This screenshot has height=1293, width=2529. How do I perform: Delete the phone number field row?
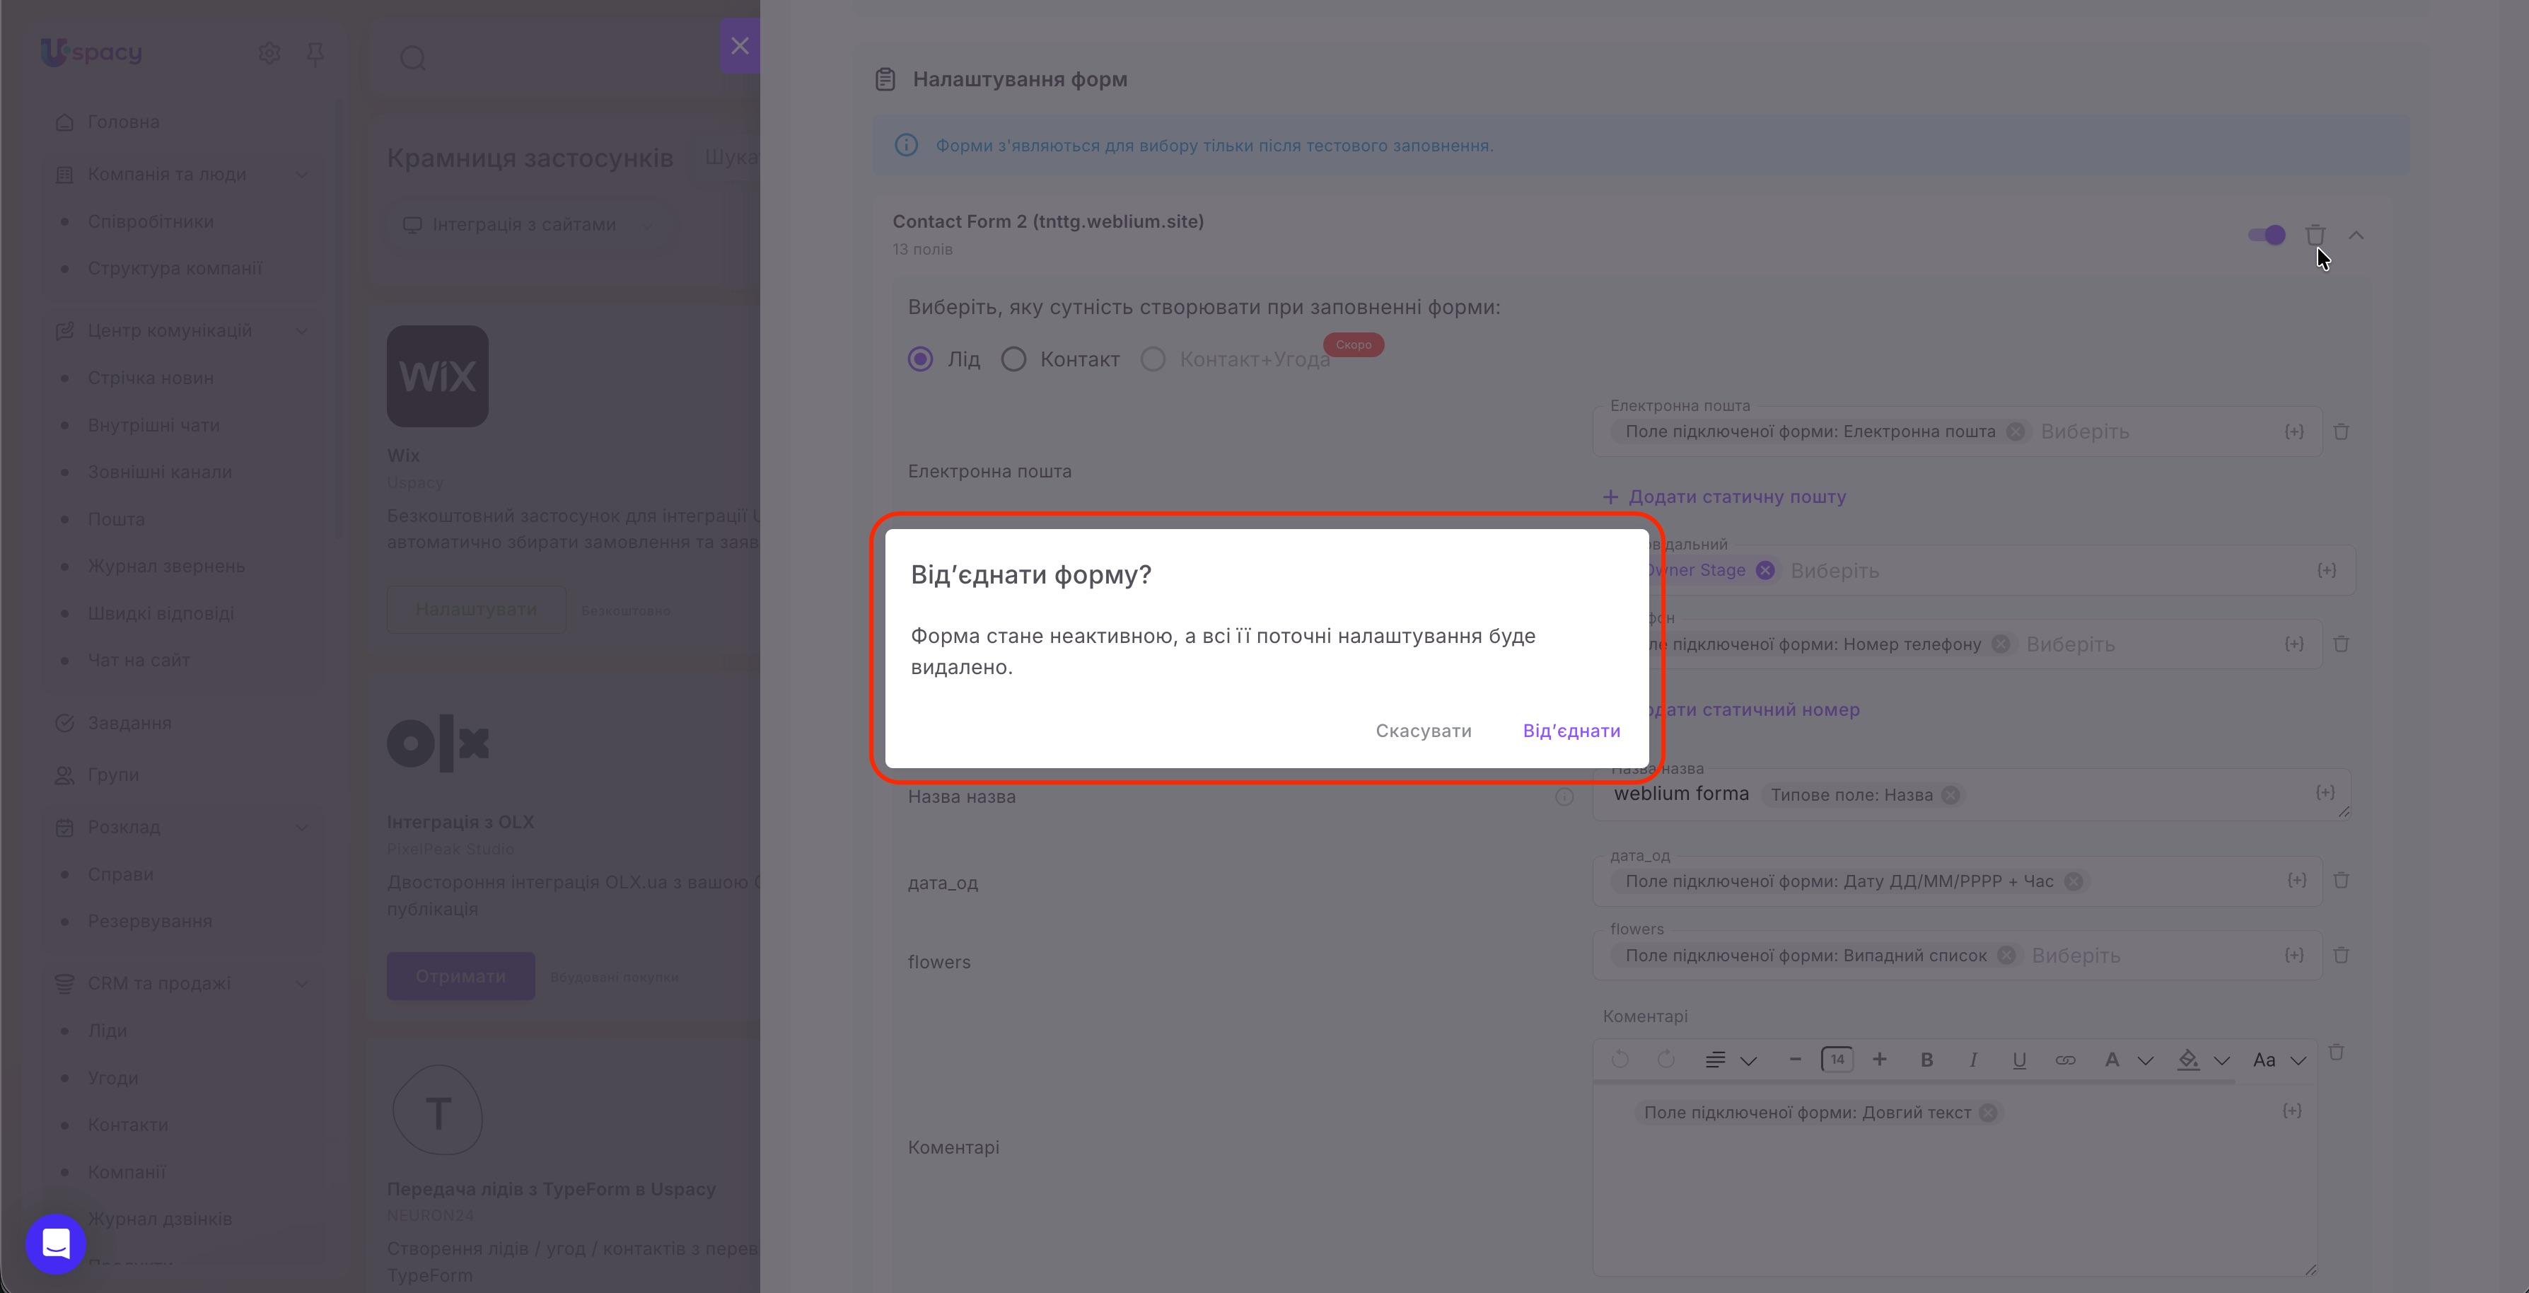click(2342, 644)
